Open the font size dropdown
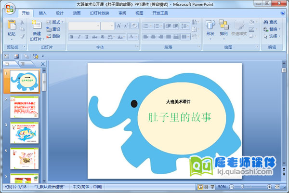Screen dimensions: 289x193 click(x=112, y=26)
